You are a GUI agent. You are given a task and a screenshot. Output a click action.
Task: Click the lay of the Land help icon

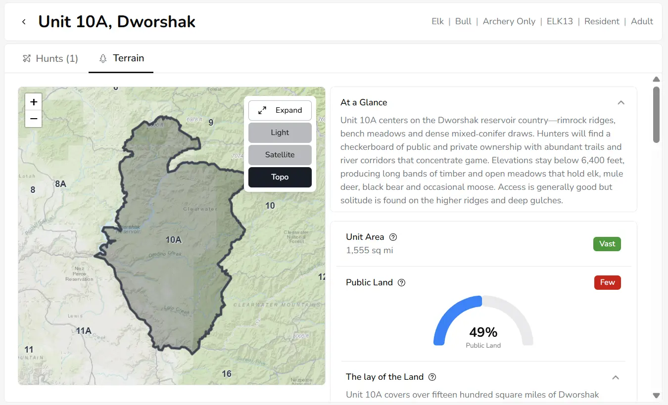click(432, 377)
